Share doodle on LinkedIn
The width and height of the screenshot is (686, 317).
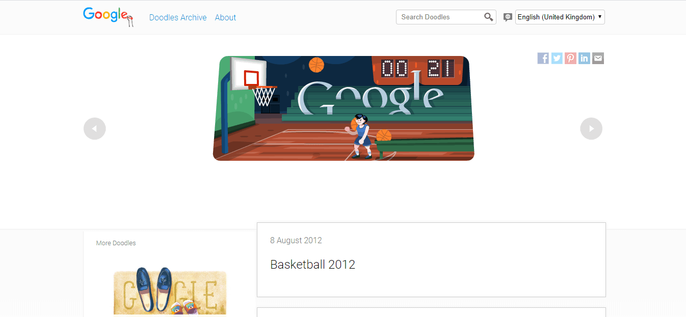coord(585,59)
